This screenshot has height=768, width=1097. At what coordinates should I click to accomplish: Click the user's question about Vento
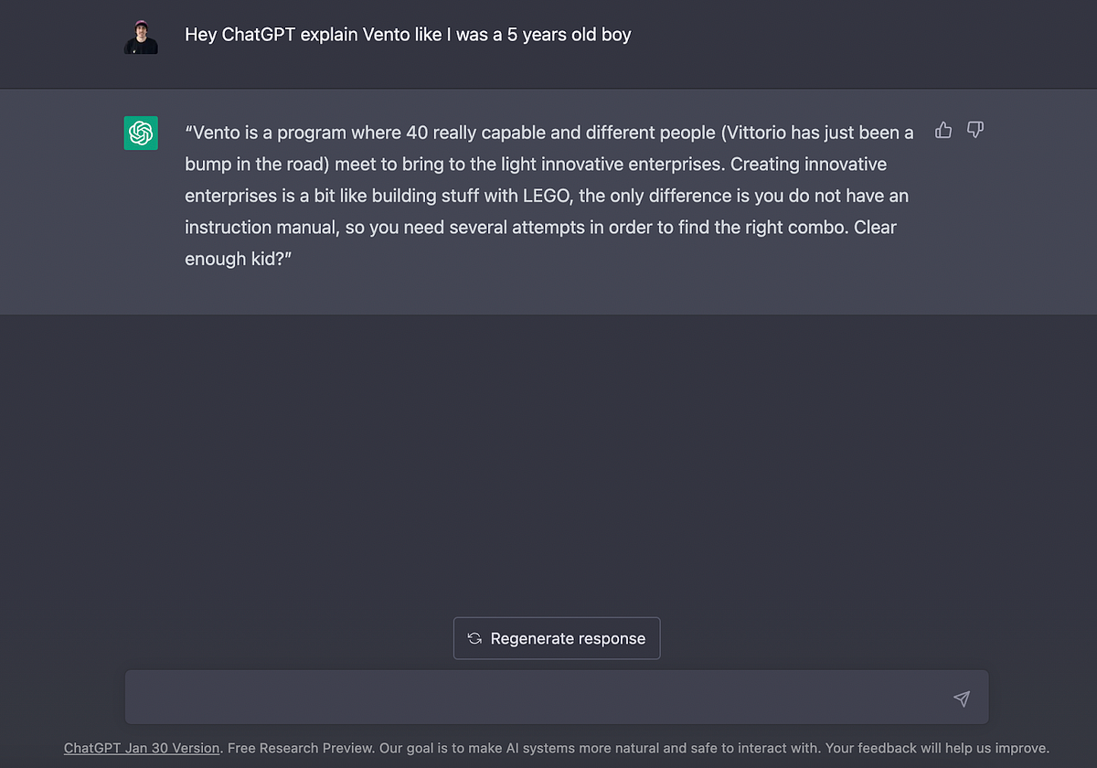(x=408, y=35)
